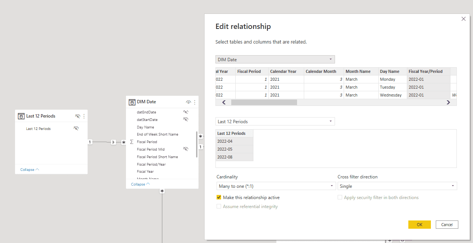
Task: Click the cardinality '1' marker on the relationship line
Action: click(89, 142)
